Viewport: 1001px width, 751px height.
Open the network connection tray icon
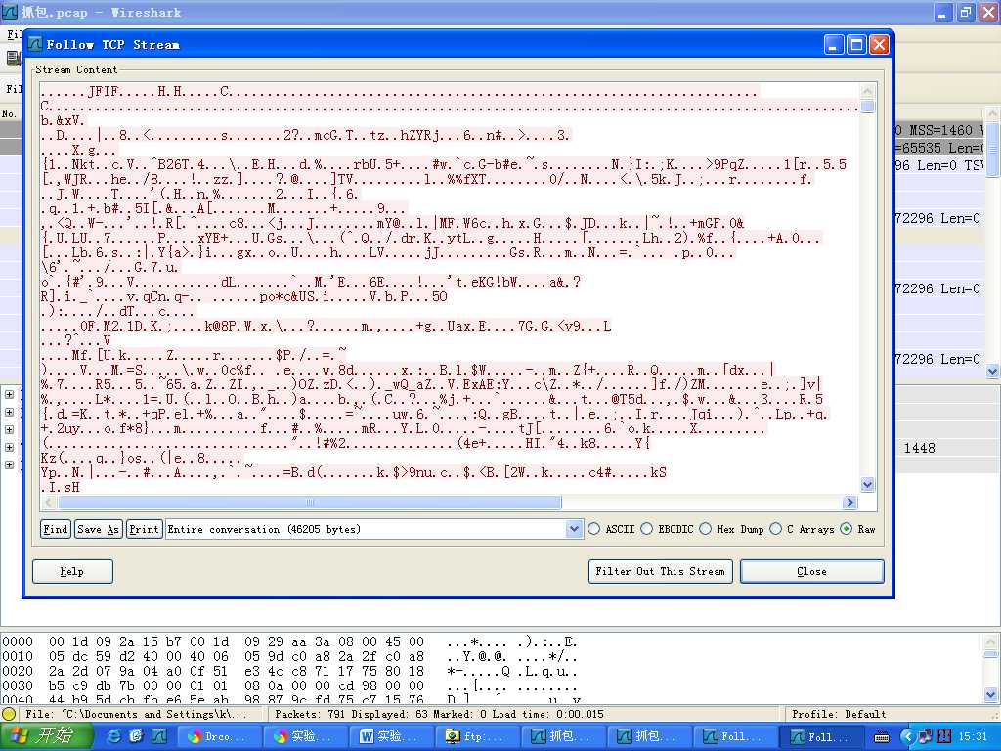pos(925,737)
